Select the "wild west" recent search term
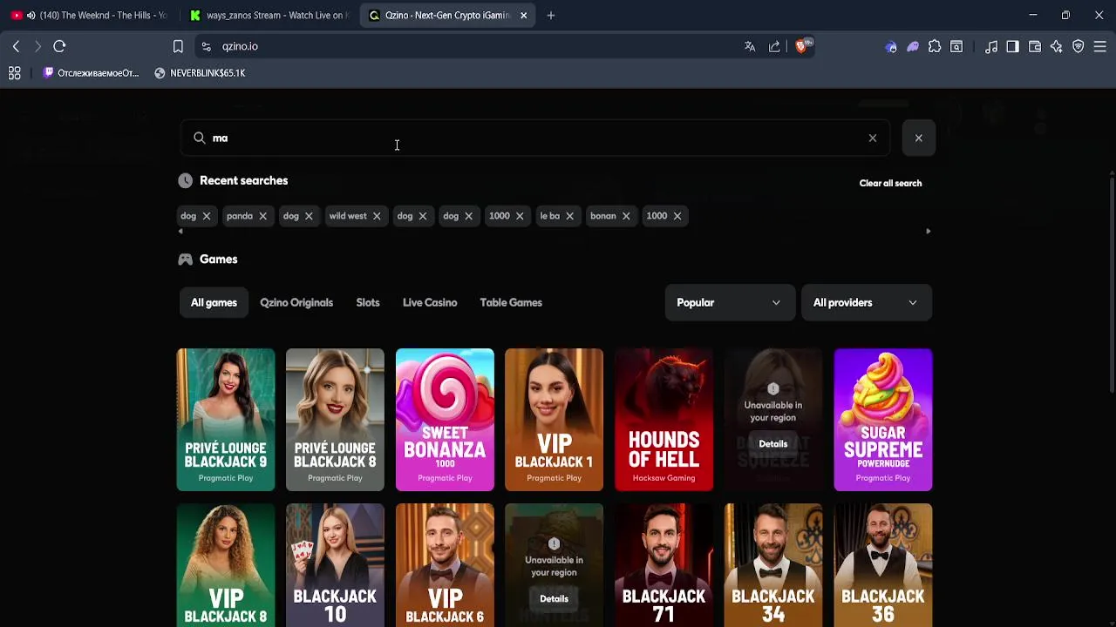 pos(348,216)
